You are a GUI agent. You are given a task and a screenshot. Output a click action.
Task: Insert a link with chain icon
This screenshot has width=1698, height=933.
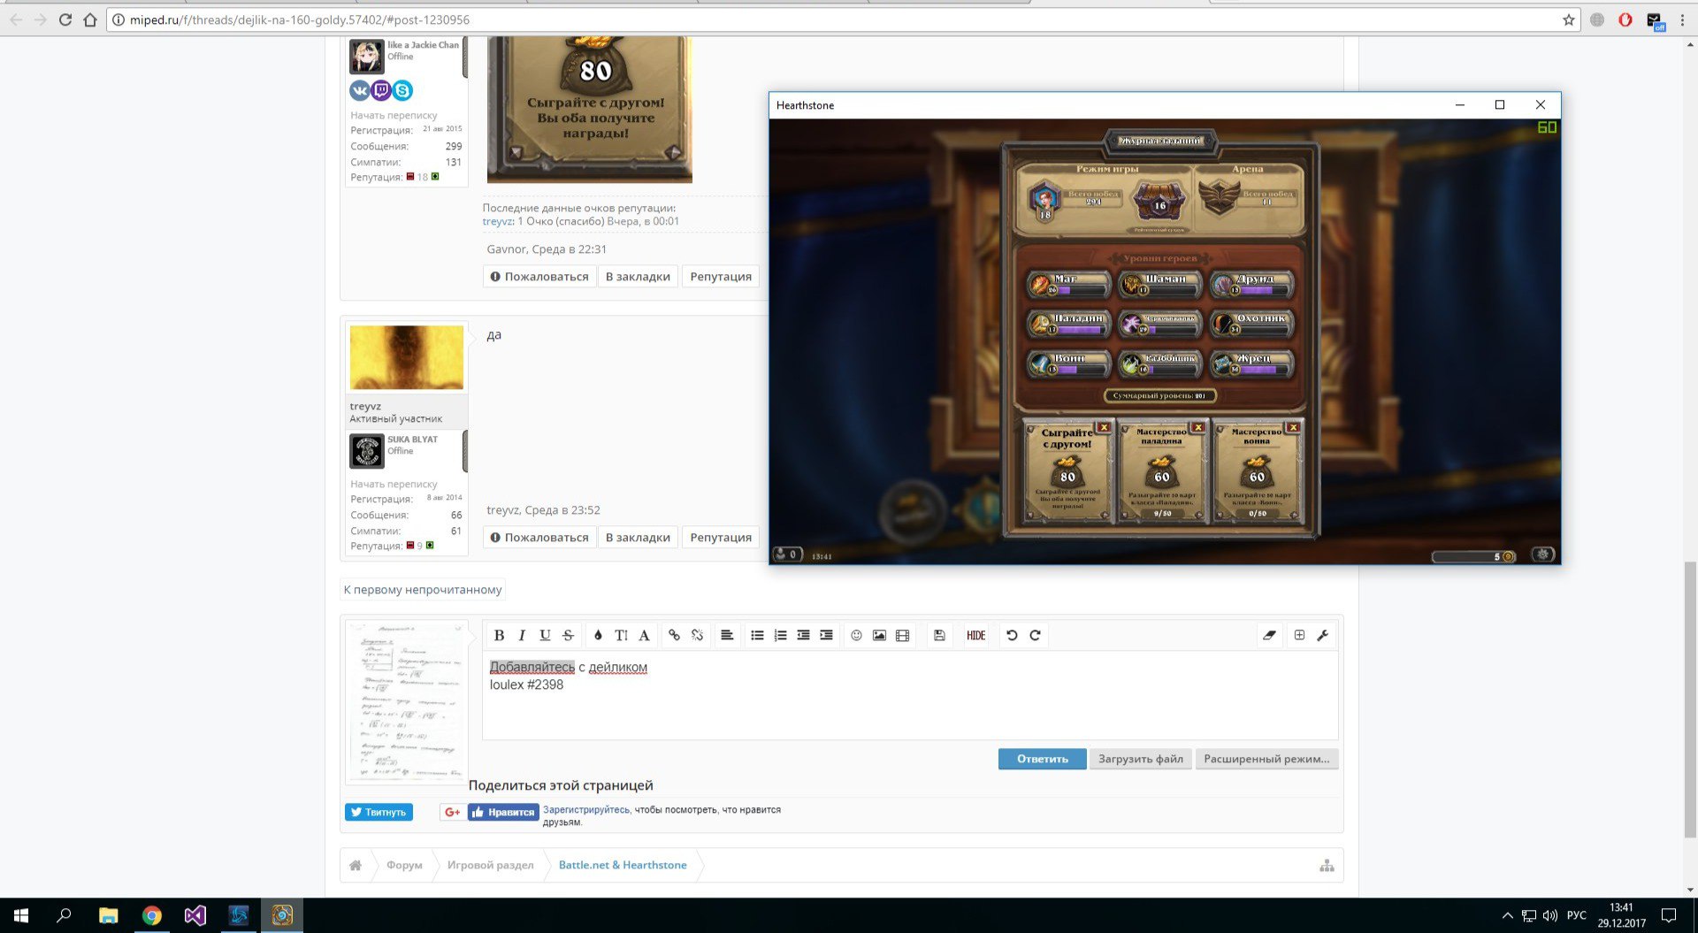pyautogui.click(x=674, y=635)
